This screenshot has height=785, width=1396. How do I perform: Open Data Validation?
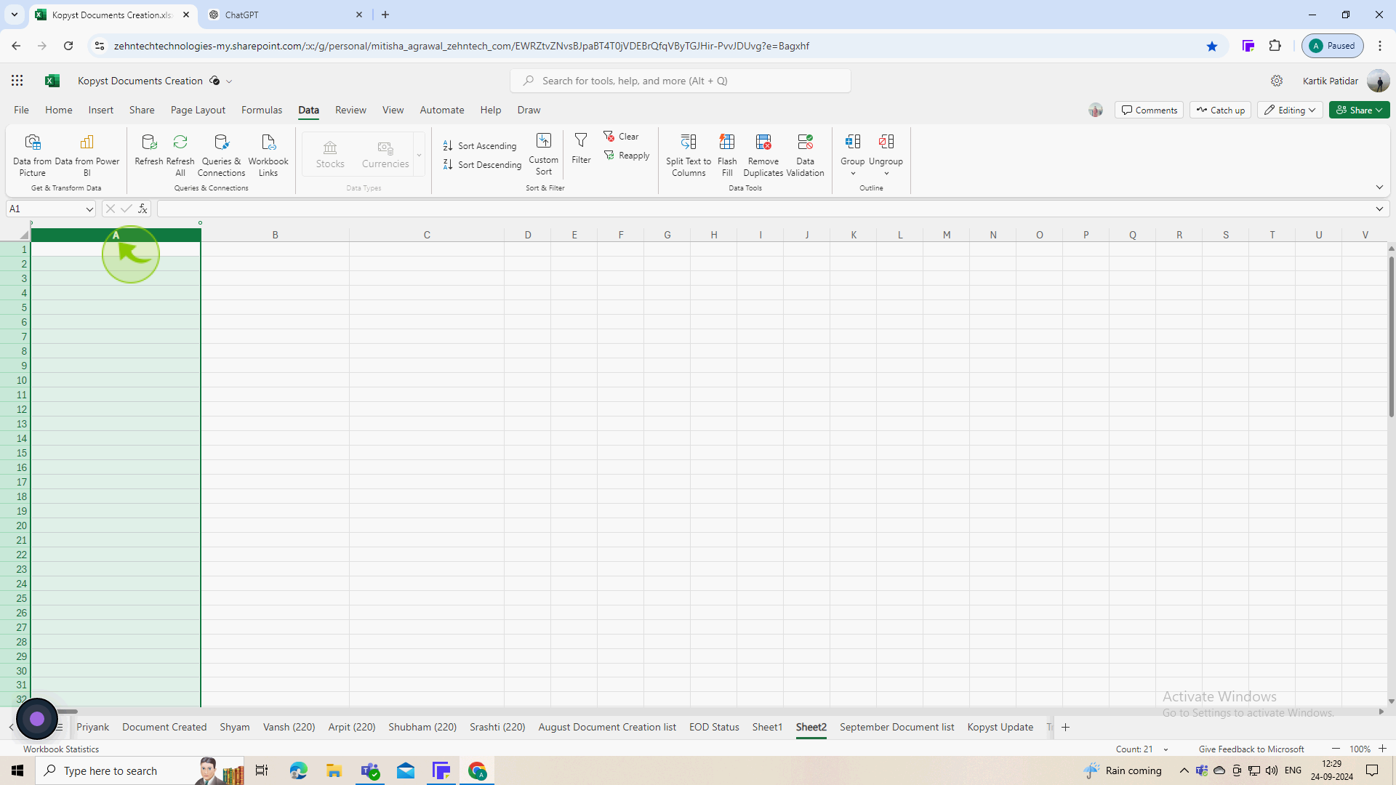[805, 155]
